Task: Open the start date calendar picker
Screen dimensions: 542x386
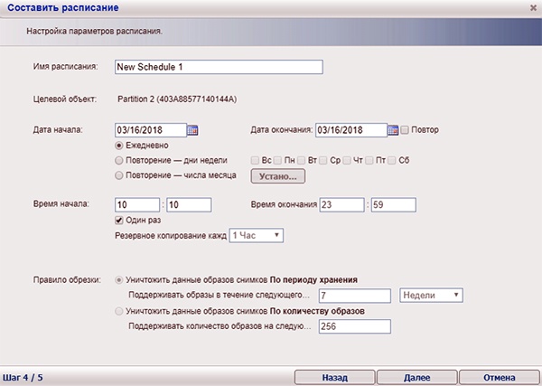Action: pyautogui.click(x=192, y=130)
